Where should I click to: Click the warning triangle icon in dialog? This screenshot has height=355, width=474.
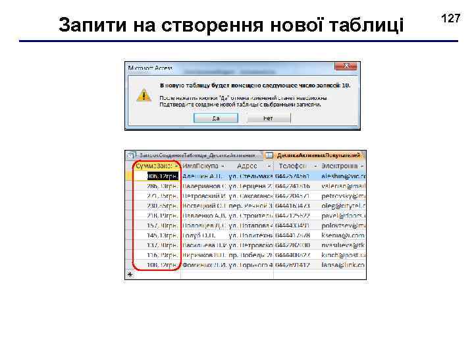pyautogui.click(x=144, y=95)
